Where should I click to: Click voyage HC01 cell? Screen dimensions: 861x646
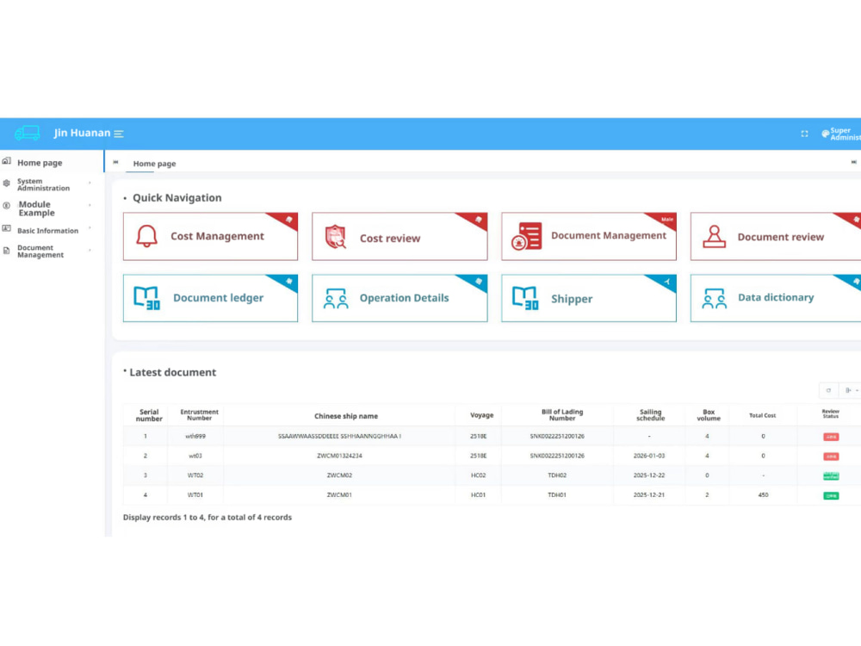coord(478,495)
